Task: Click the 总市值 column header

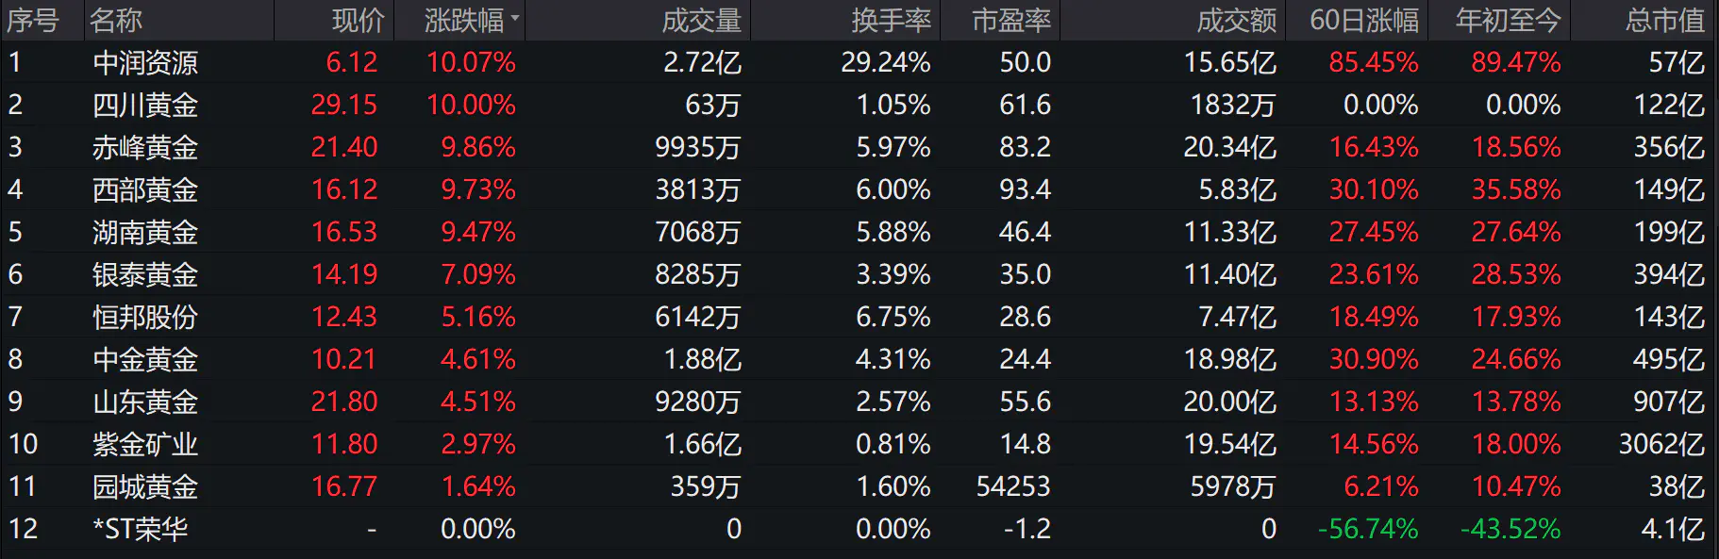Action: [x=1664, y=20]
